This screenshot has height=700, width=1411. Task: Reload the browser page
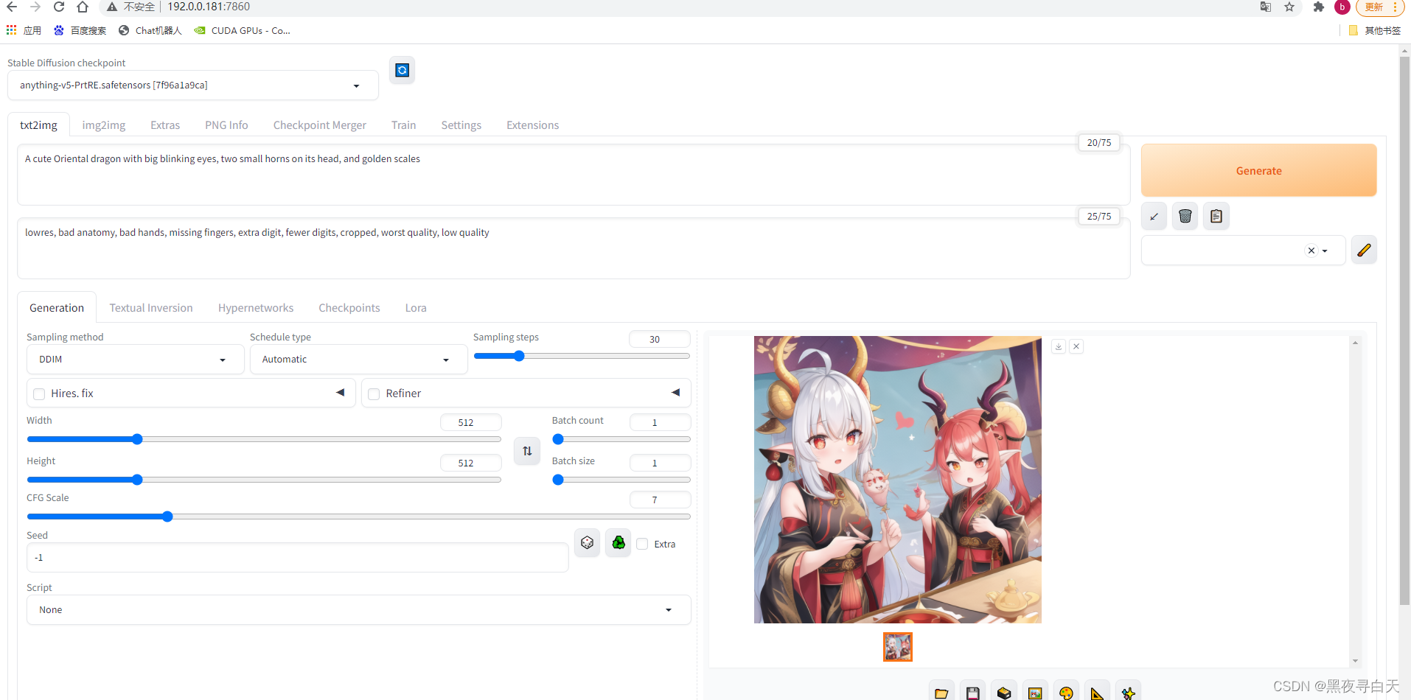(x=59, y=7)
